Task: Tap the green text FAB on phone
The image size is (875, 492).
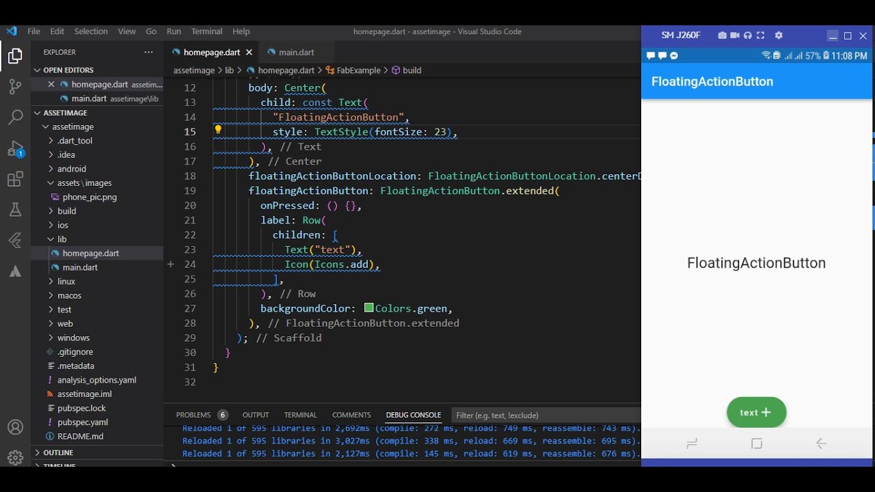Action: 756,413
